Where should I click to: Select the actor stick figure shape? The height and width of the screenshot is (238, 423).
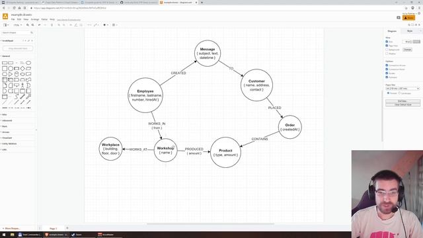coord(22,85)
